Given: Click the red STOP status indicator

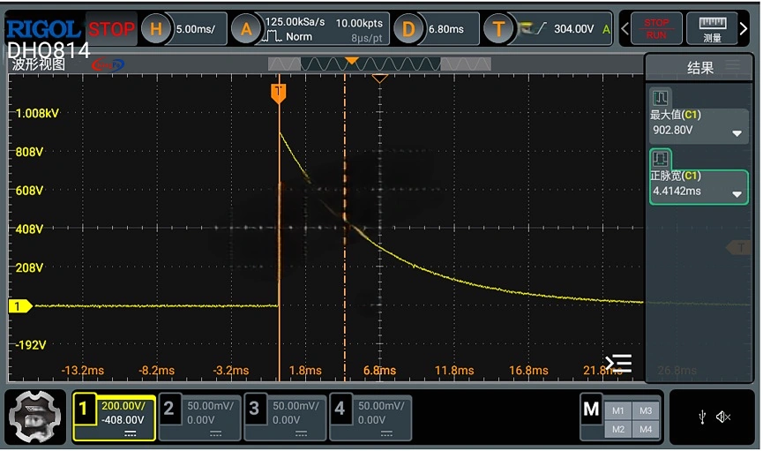Looking at the screenshot, I should click(111, 29).
